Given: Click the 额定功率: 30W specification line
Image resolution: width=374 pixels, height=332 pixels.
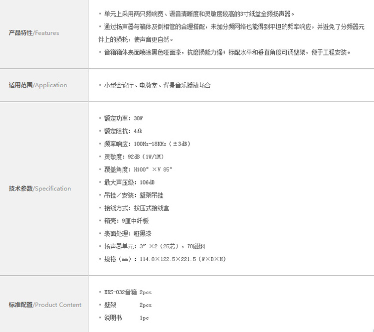Looking at the screenshot, I should [123, 118].
